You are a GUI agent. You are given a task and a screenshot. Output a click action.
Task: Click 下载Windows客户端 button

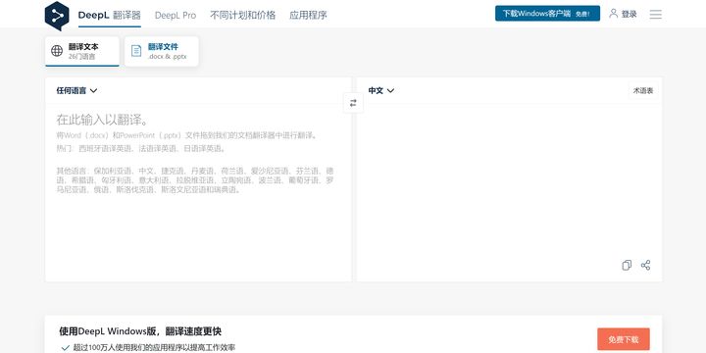click(x=547, y=14)
